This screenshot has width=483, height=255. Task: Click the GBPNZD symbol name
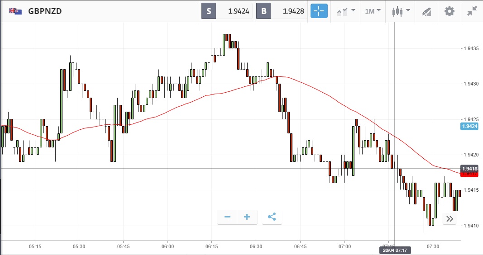(45, 11)
